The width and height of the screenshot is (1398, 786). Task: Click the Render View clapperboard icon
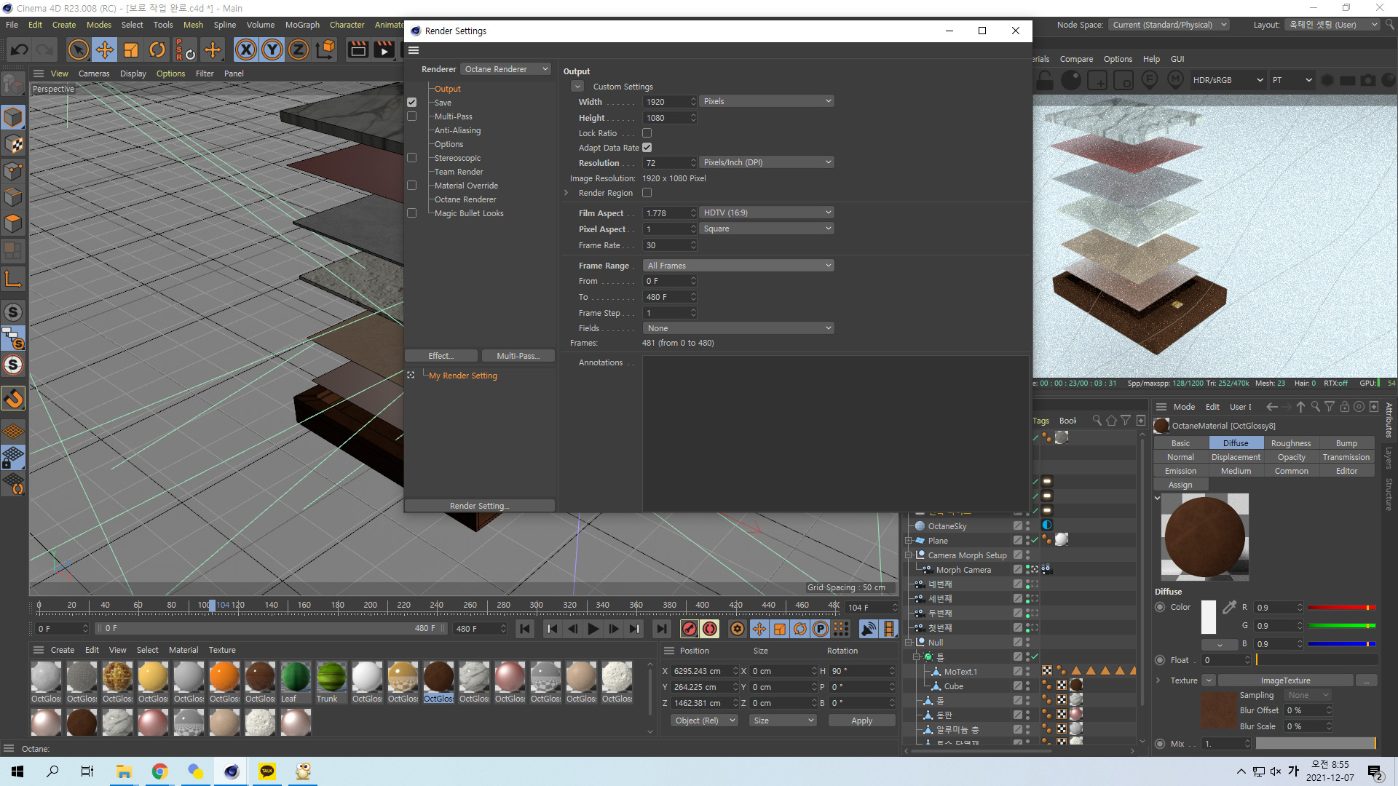358,49
